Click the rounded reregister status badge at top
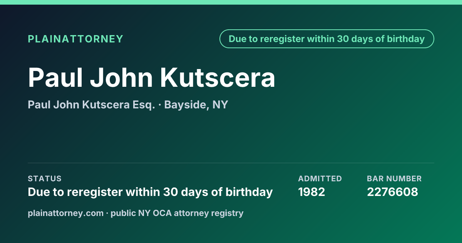462x243 pixels. [x=327, y=39]
